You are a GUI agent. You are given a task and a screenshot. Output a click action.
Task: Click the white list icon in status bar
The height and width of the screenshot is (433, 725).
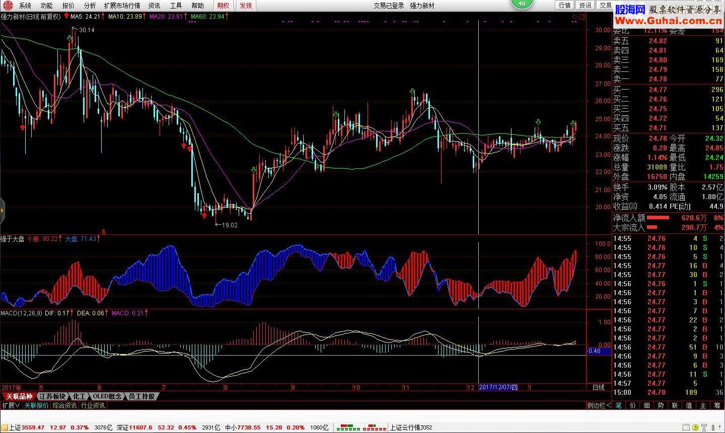tap(686, 427)
